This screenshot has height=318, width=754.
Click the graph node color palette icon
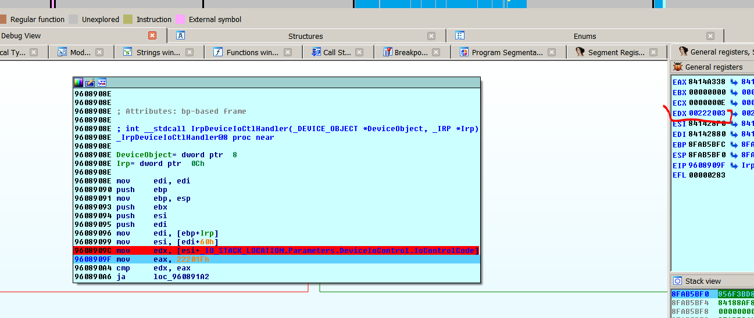(x=78, y=82)
